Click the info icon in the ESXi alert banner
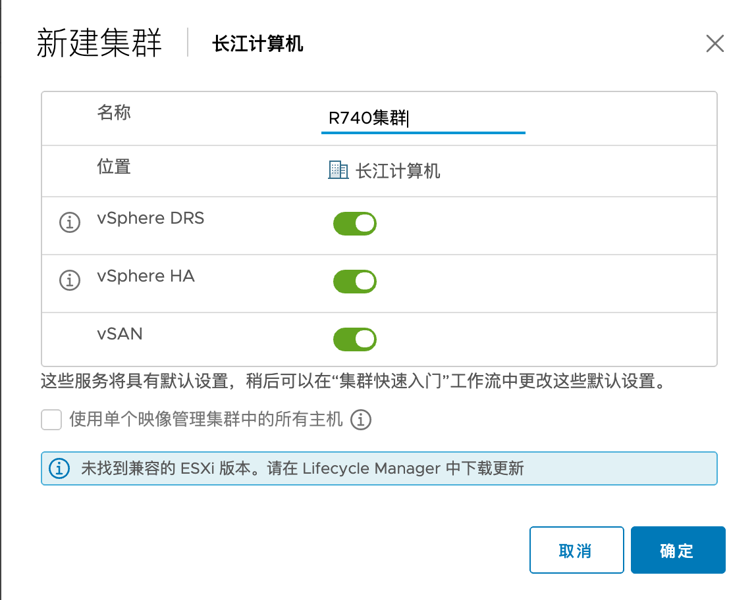This screenshot has width=756, height=600. pos(59,468)
